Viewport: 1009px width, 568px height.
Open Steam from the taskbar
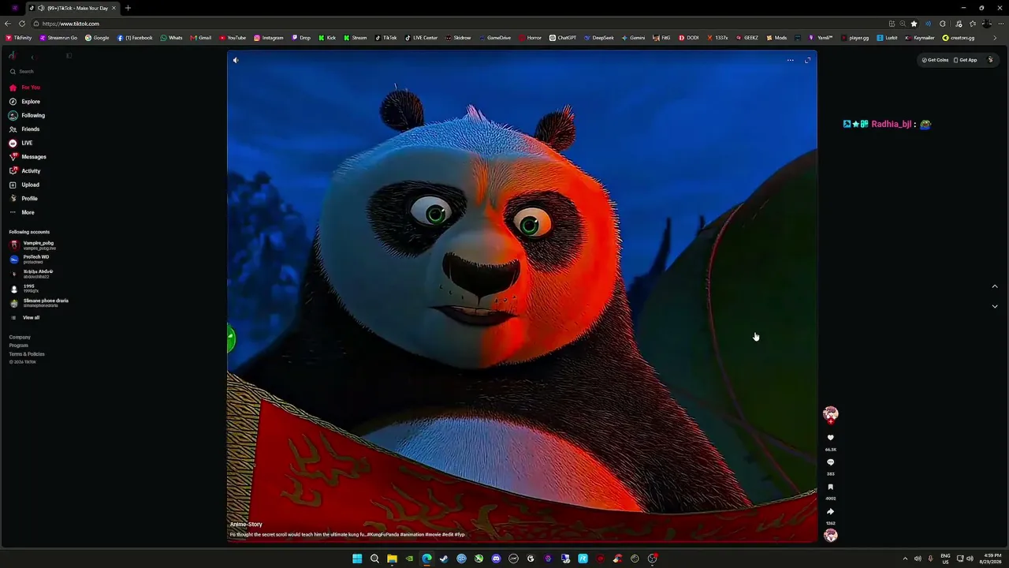444,559
